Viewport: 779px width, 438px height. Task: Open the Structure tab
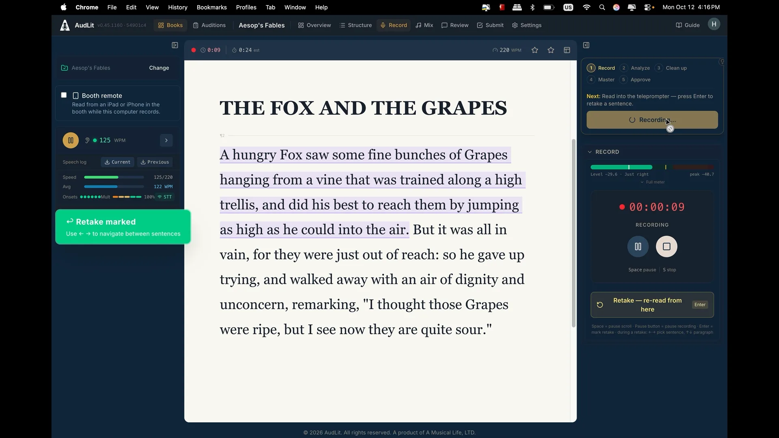click(x=356, y=25)
